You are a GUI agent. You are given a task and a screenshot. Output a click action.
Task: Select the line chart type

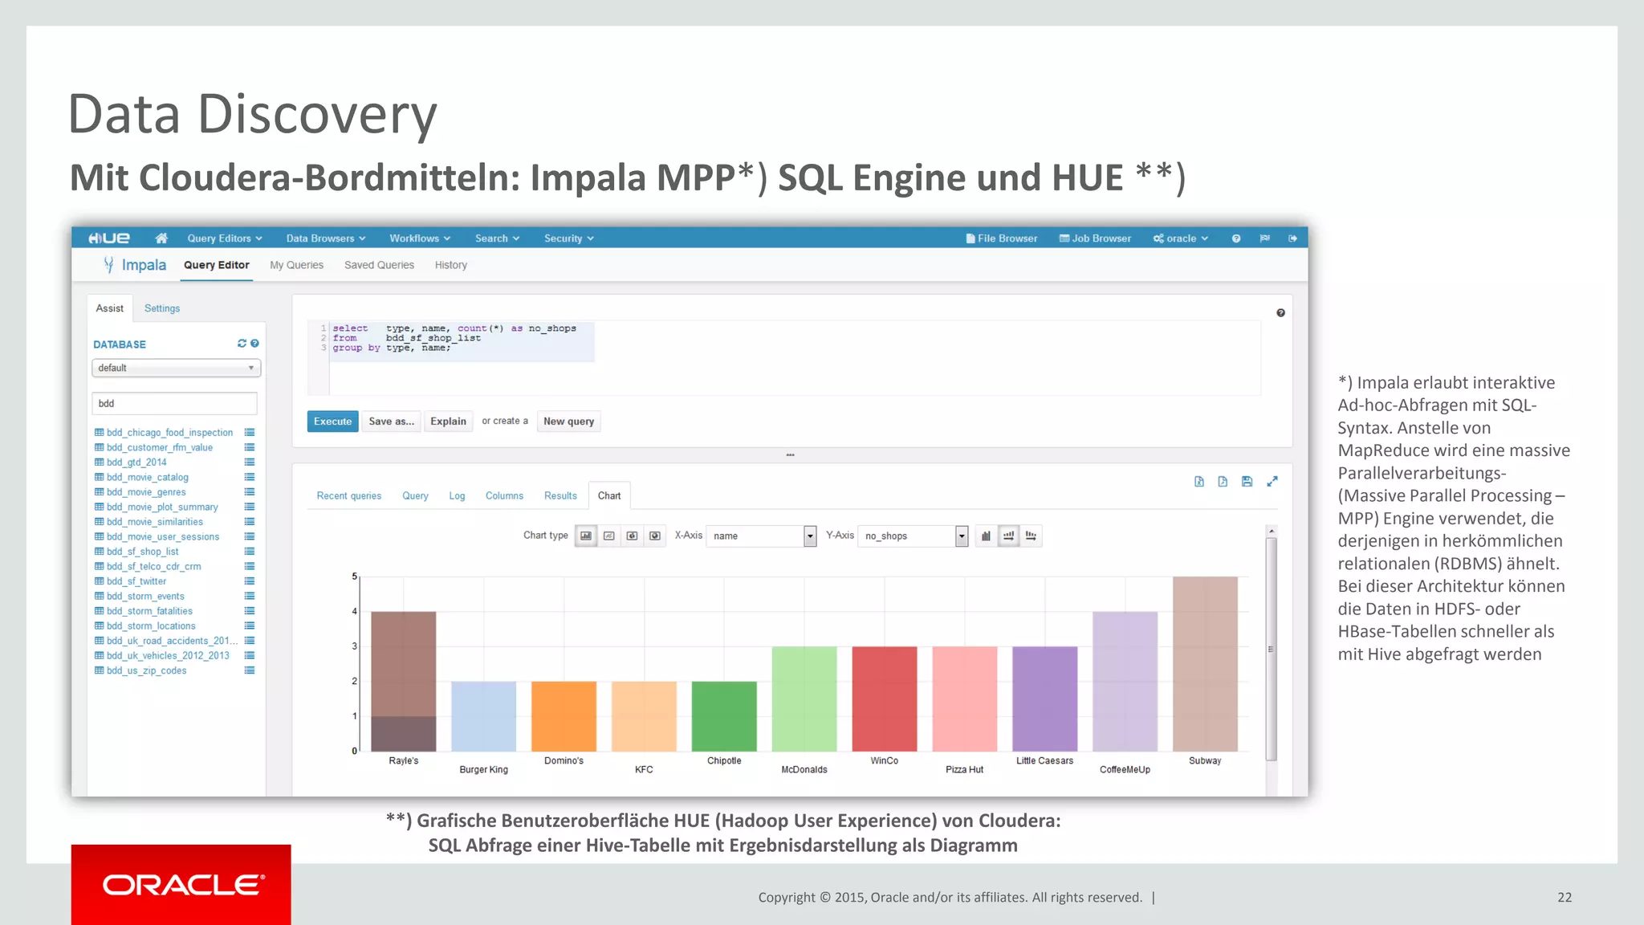(x=609, y=536)
